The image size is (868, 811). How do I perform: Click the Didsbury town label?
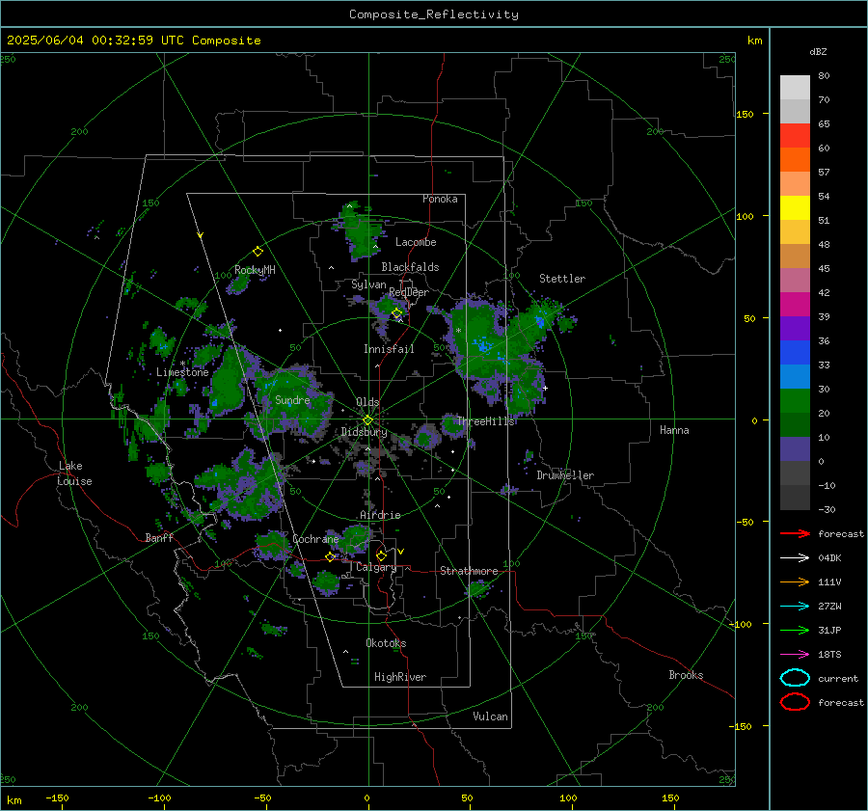point(364,432)
